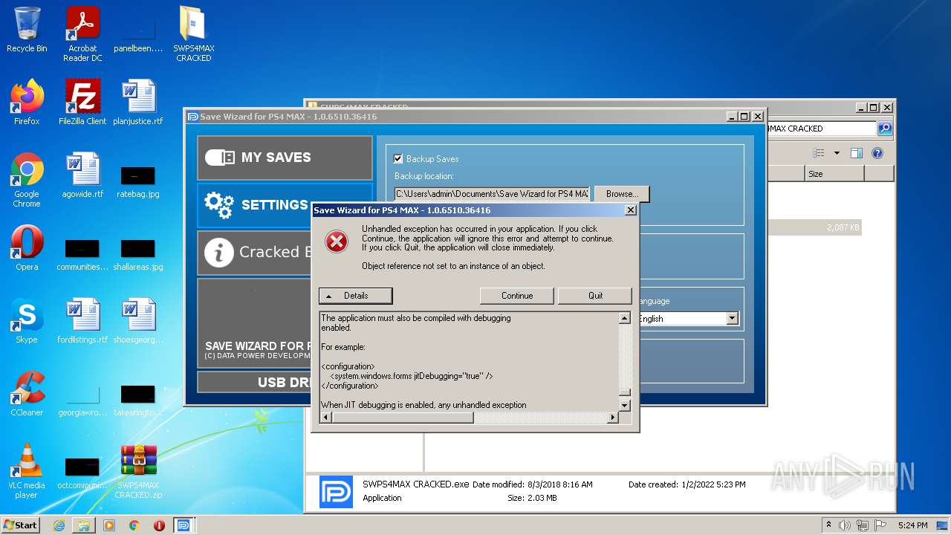Select SWPS4MAX CRACKED.zip archive icon
The width and height of the screenshot is (951, 535).
coord(138,471)
